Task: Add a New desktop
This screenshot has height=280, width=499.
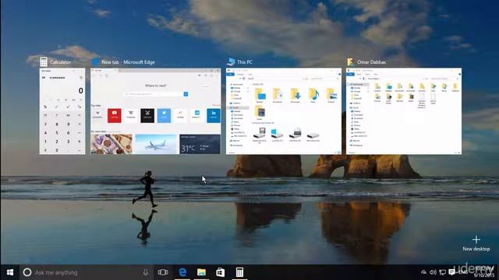Action: click(476, 243)
